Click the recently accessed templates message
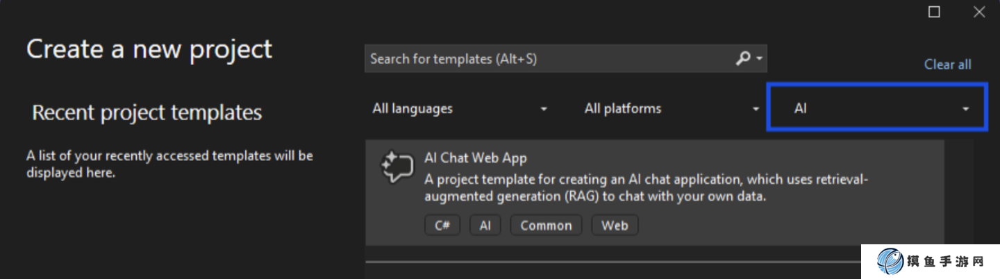 tap(169, 164)
